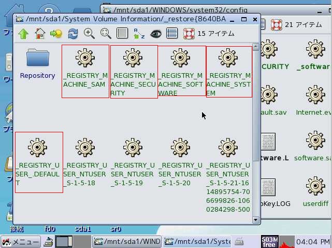Click the 503M free memory indicator
Image resolution: width=332 pixels, height=248 pixels.
coord(270,241)
